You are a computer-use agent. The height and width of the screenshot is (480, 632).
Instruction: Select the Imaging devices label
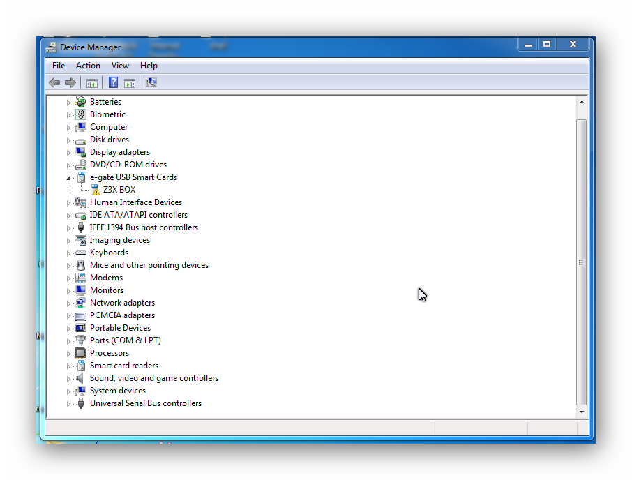pos(120,240)
